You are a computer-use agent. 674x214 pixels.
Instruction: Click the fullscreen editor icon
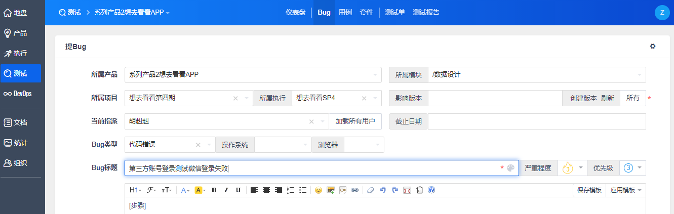point(407,190)
